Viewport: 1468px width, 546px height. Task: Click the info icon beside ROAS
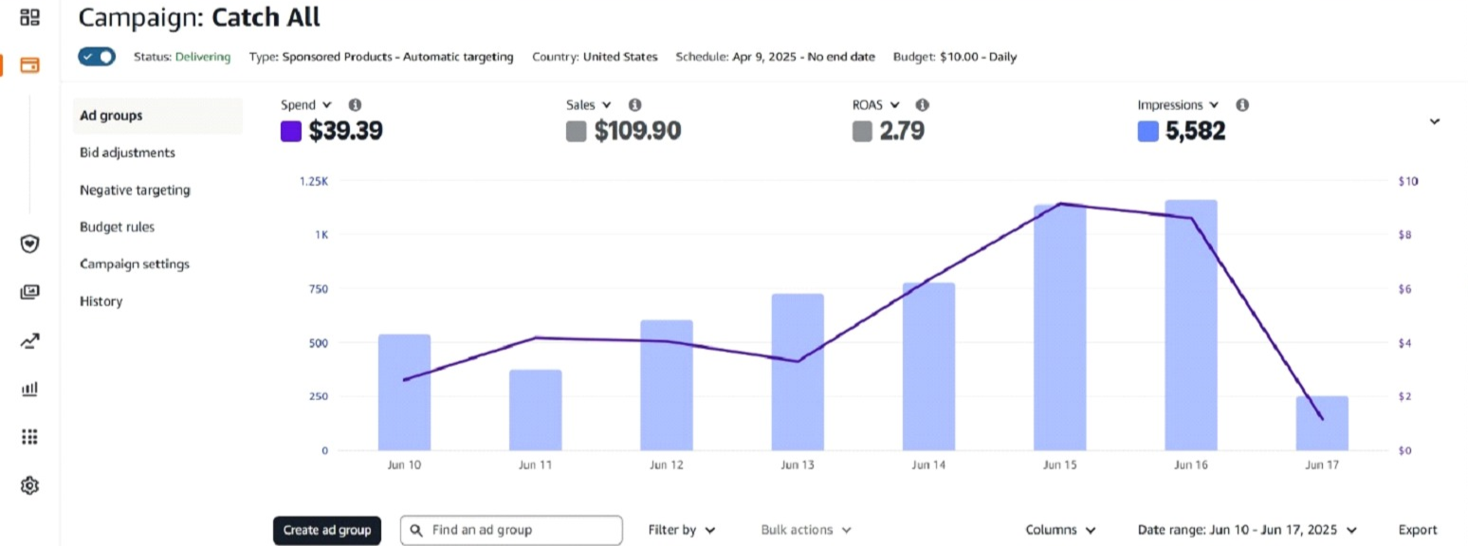[922, 105]
